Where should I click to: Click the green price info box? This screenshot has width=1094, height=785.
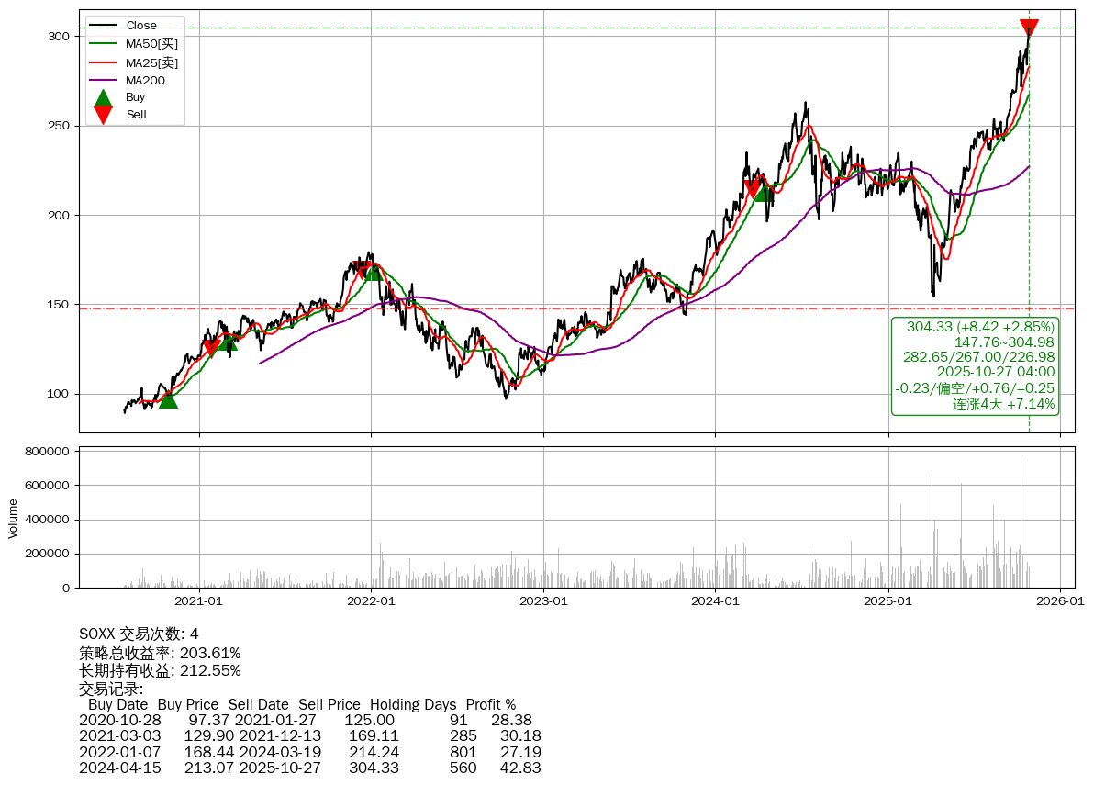tap(976, 365)
